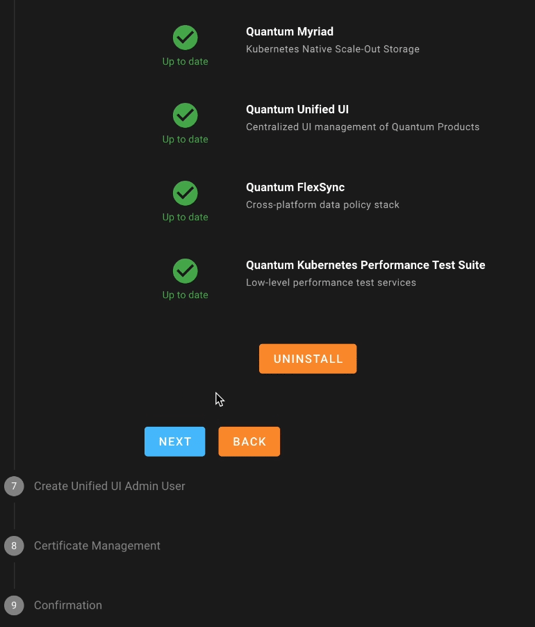
Task: Go back using the BACK button
Action: click(x=249, y=441)
